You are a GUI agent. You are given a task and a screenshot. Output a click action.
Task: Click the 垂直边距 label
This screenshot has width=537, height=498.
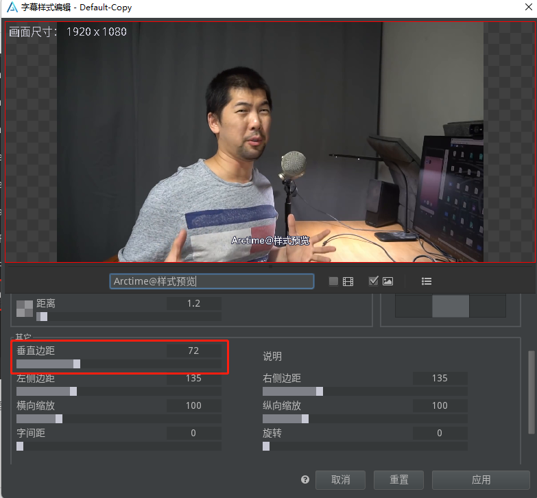36,351
